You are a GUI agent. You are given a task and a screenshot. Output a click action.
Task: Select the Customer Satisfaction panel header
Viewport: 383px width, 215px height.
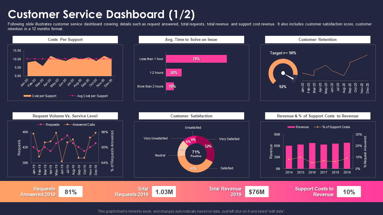tap(191, 116)
